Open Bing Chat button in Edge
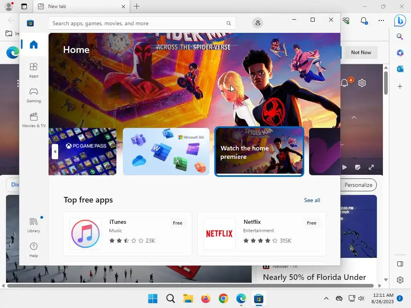Viewport: 411px width, 308px height. [x=400, y=20]
